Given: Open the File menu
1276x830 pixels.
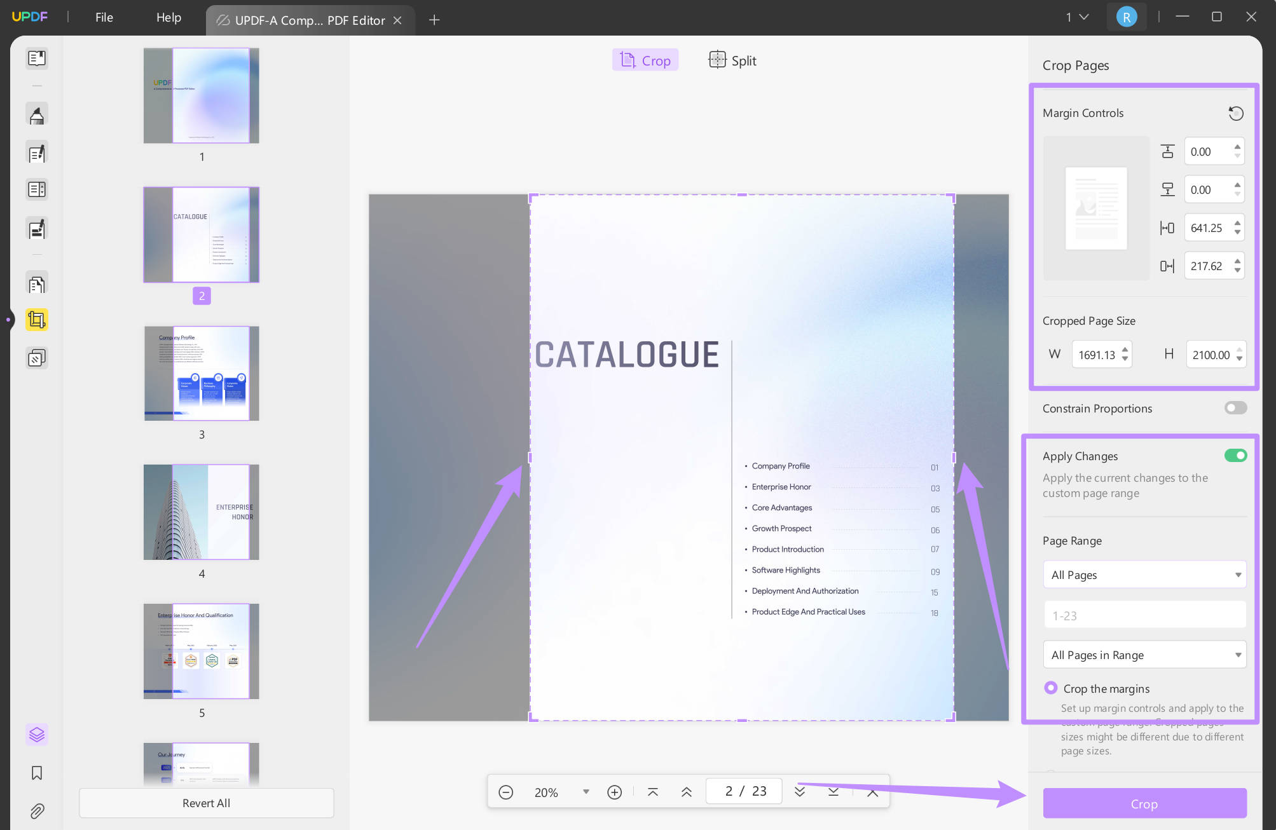Looking at the screenshot, I should click(104, 17).
